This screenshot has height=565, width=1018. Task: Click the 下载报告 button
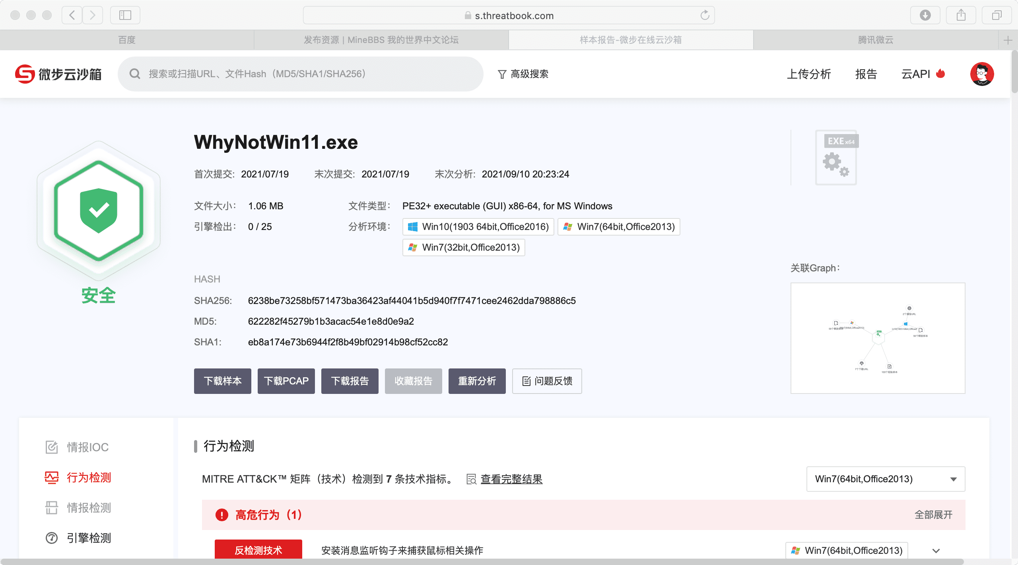(350, 381)
